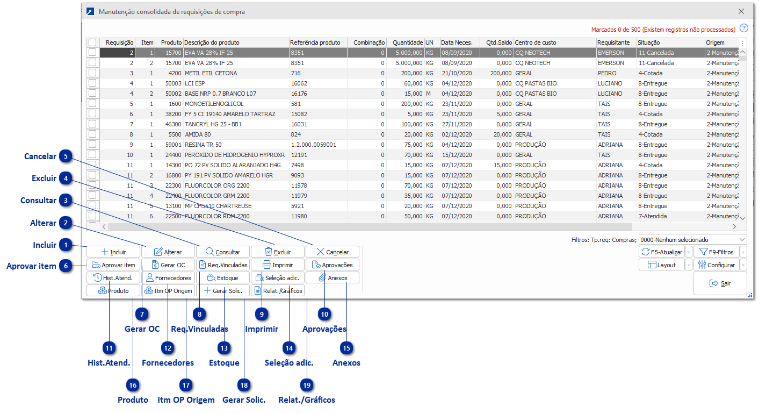Sort by the Situação column header
This screenshot has height=414, width=766.
[669, 42]
